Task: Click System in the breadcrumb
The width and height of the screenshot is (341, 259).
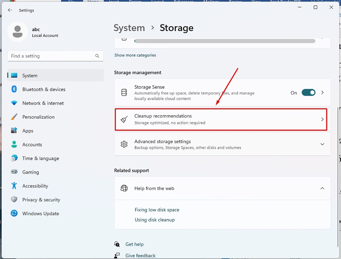Action: 129,28
